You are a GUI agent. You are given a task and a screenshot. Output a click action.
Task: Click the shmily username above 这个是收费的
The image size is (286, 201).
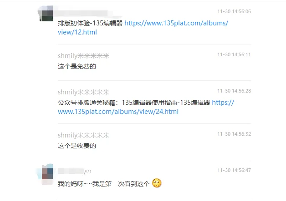click(83, 135)
